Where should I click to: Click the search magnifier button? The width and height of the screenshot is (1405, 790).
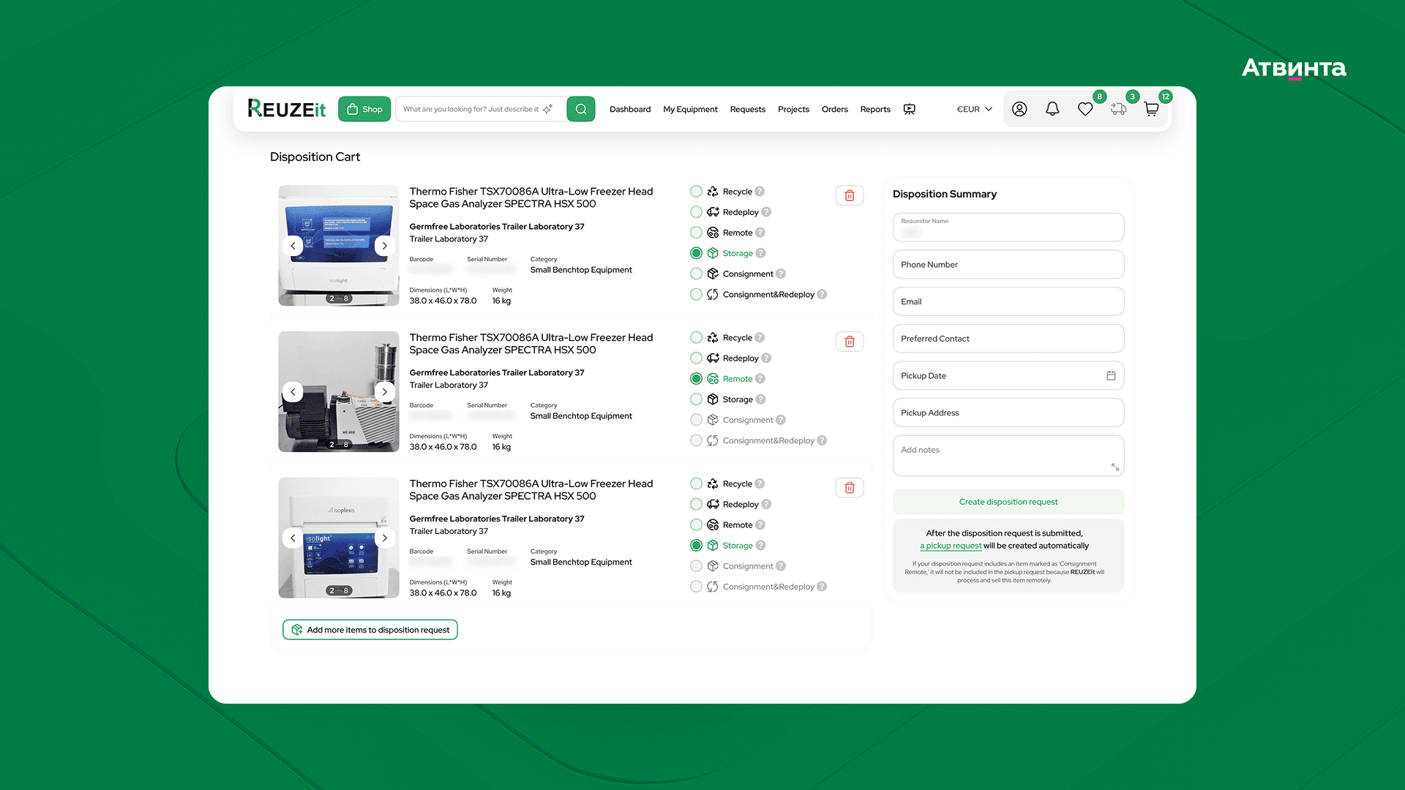click(581, 109)
